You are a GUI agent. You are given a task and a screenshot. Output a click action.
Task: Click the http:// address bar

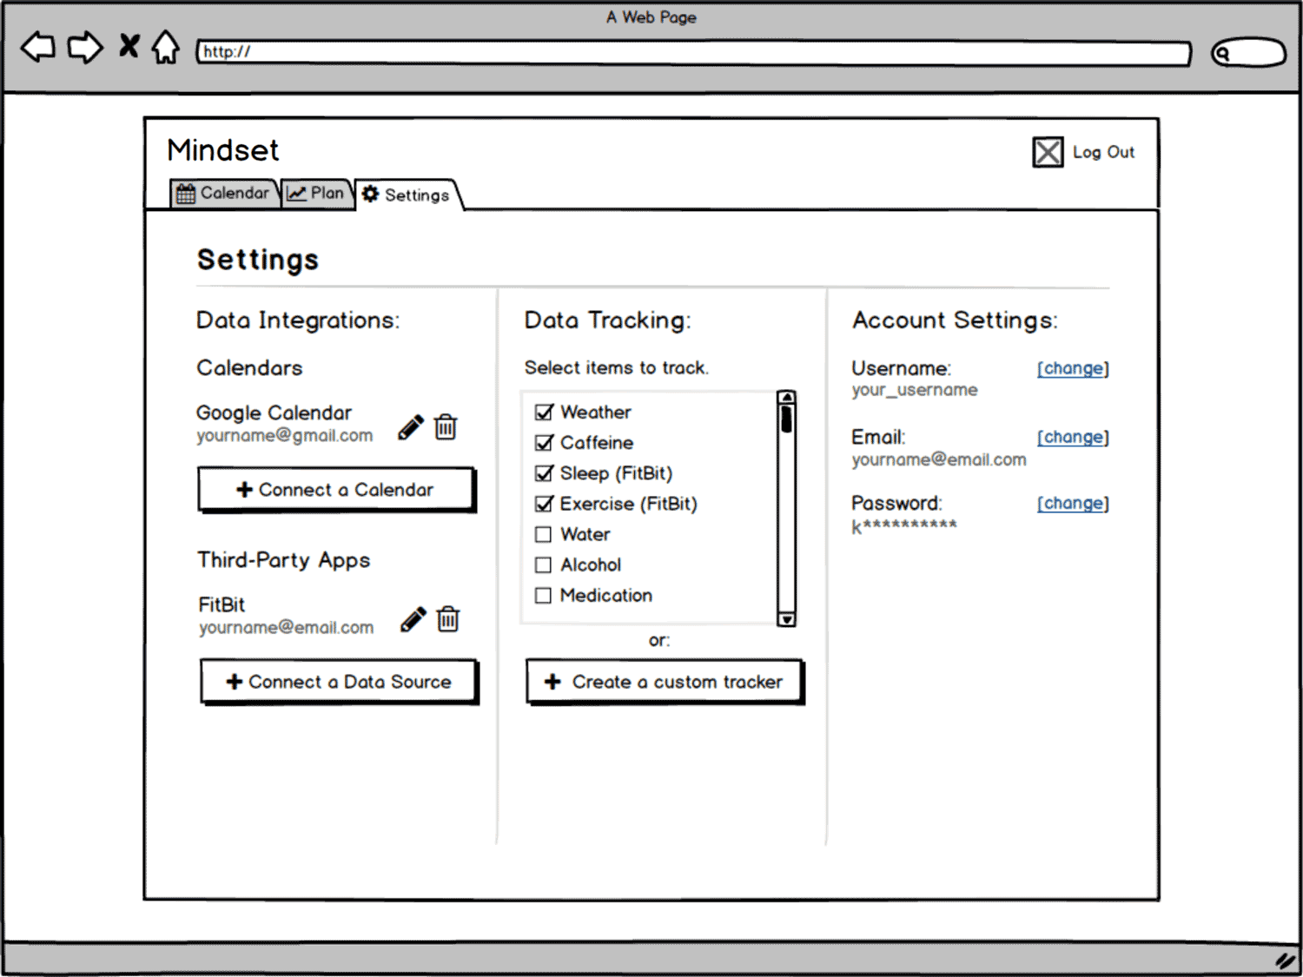694,52
